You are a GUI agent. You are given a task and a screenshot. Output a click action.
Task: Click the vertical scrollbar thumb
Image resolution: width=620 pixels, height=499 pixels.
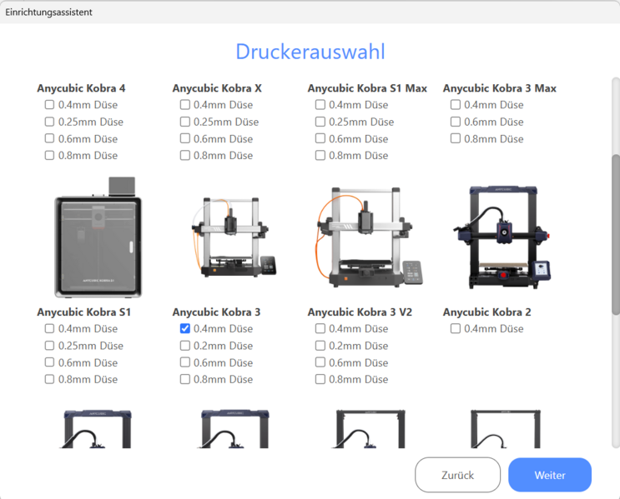pos(615,234)
